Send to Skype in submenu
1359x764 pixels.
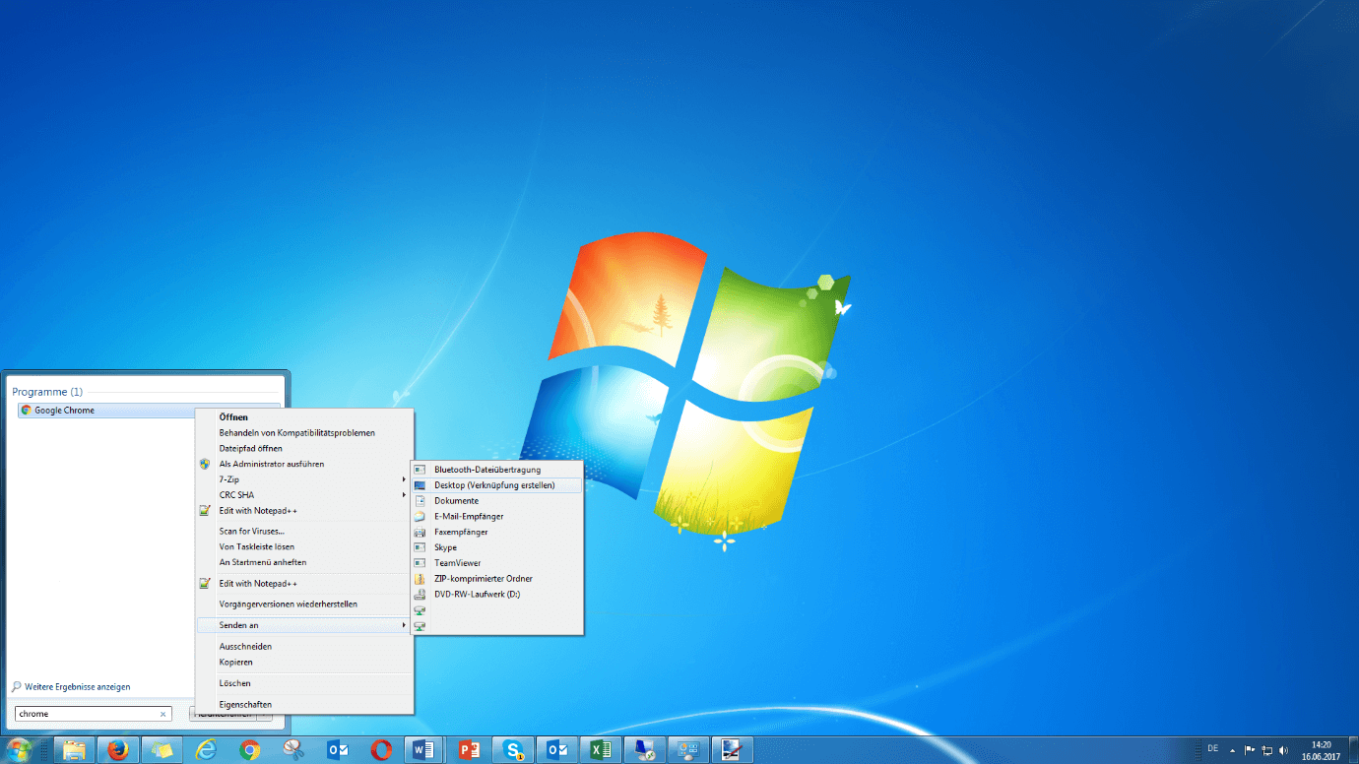pos(497,547)
